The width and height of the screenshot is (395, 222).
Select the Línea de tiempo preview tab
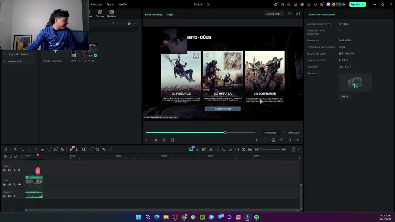[154, 14]
